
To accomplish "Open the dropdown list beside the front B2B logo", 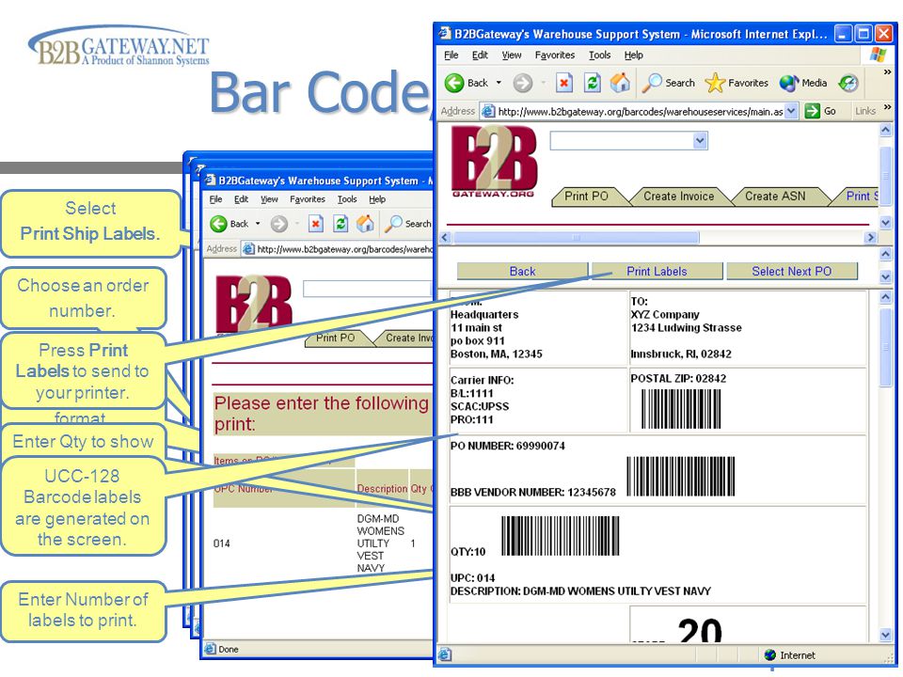I will [700, 140].
